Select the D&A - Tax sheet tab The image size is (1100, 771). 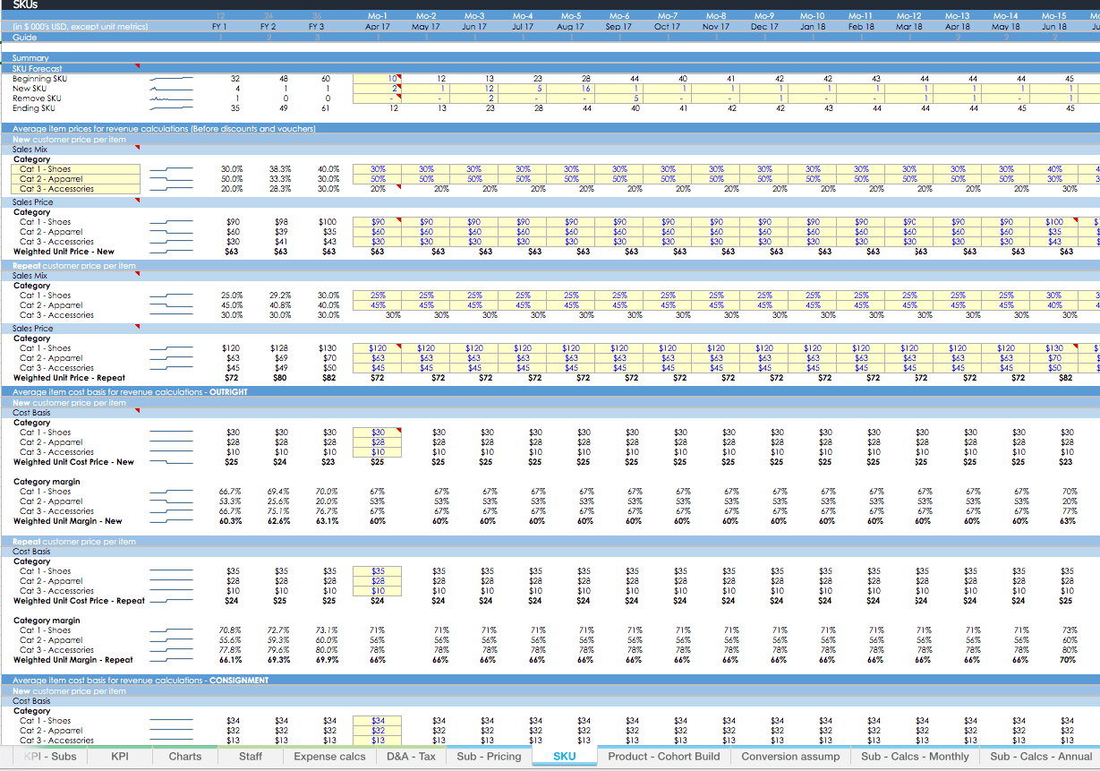pyautogui.click(x=412, y=757)
